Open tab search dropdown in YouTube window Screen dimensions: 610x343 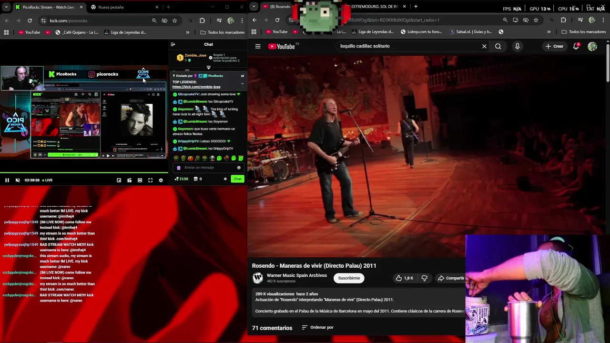[x=254, y=6]
